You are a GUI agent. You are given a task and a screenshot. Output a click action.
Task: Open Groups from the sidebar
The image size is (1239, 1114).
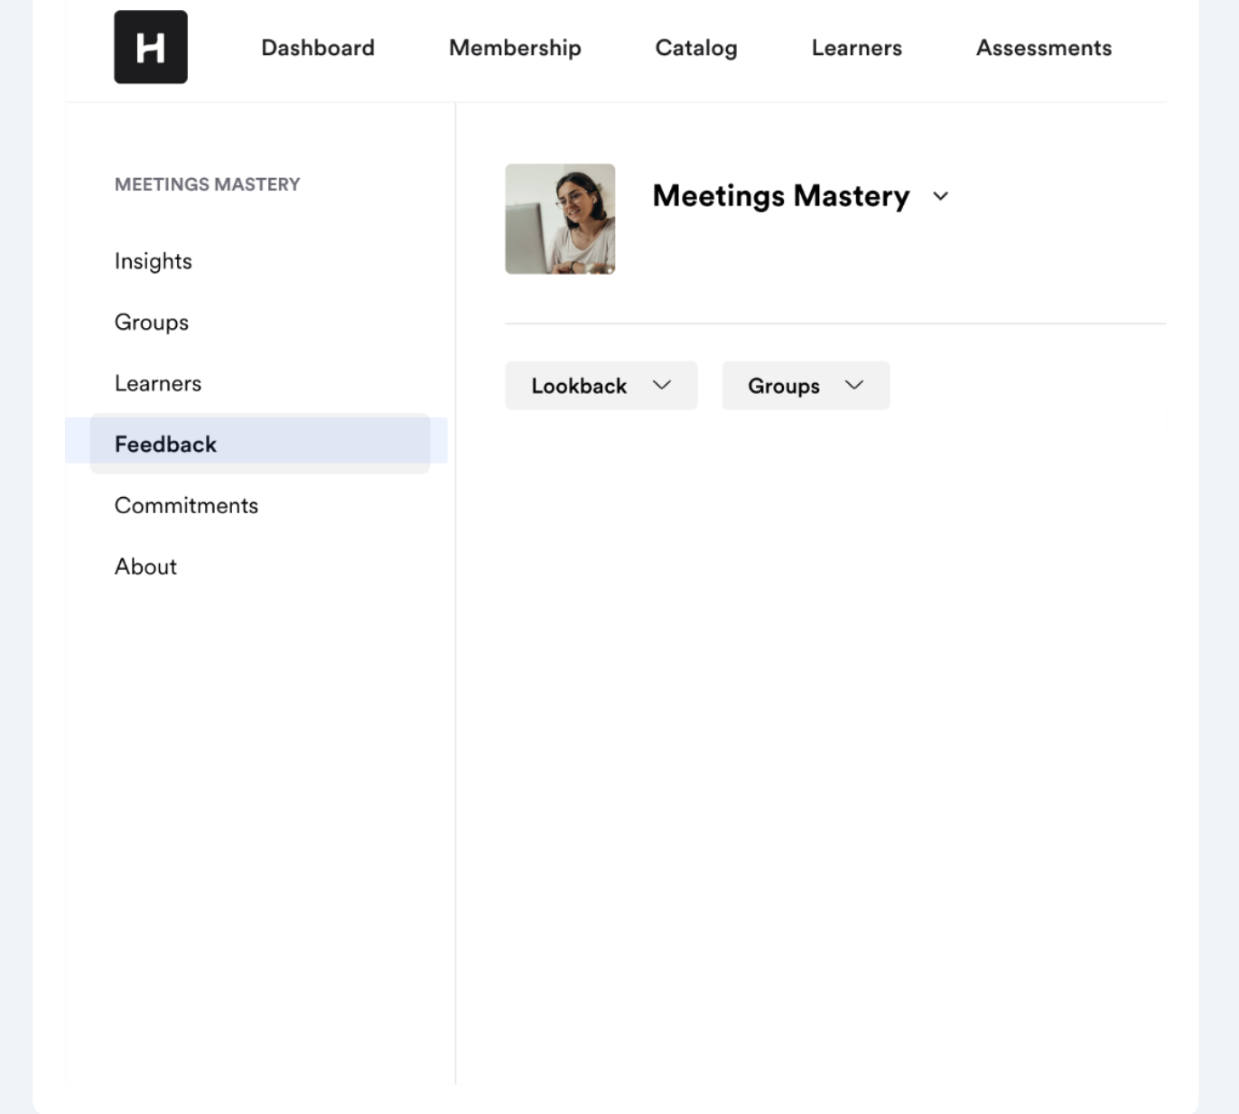[x=151, y=322]
